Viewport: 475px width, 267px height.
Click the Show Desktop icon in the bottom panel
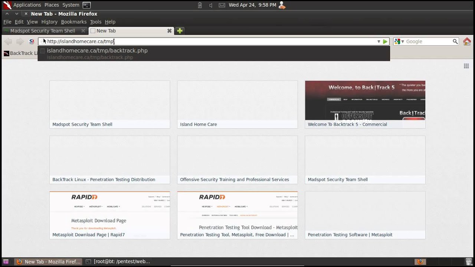pos(6,261)
